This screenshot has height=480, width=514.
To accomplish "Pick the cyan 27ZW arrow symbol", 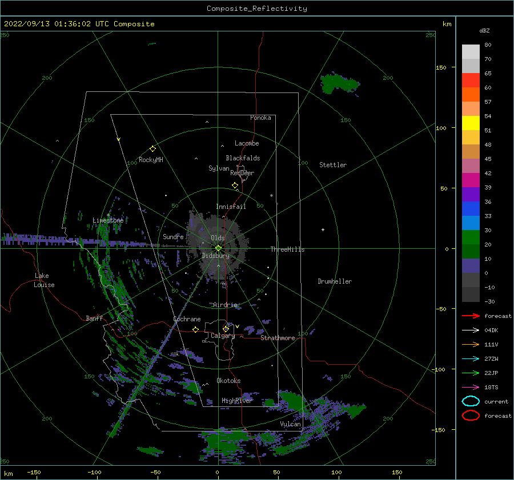I will click(471, 359).
